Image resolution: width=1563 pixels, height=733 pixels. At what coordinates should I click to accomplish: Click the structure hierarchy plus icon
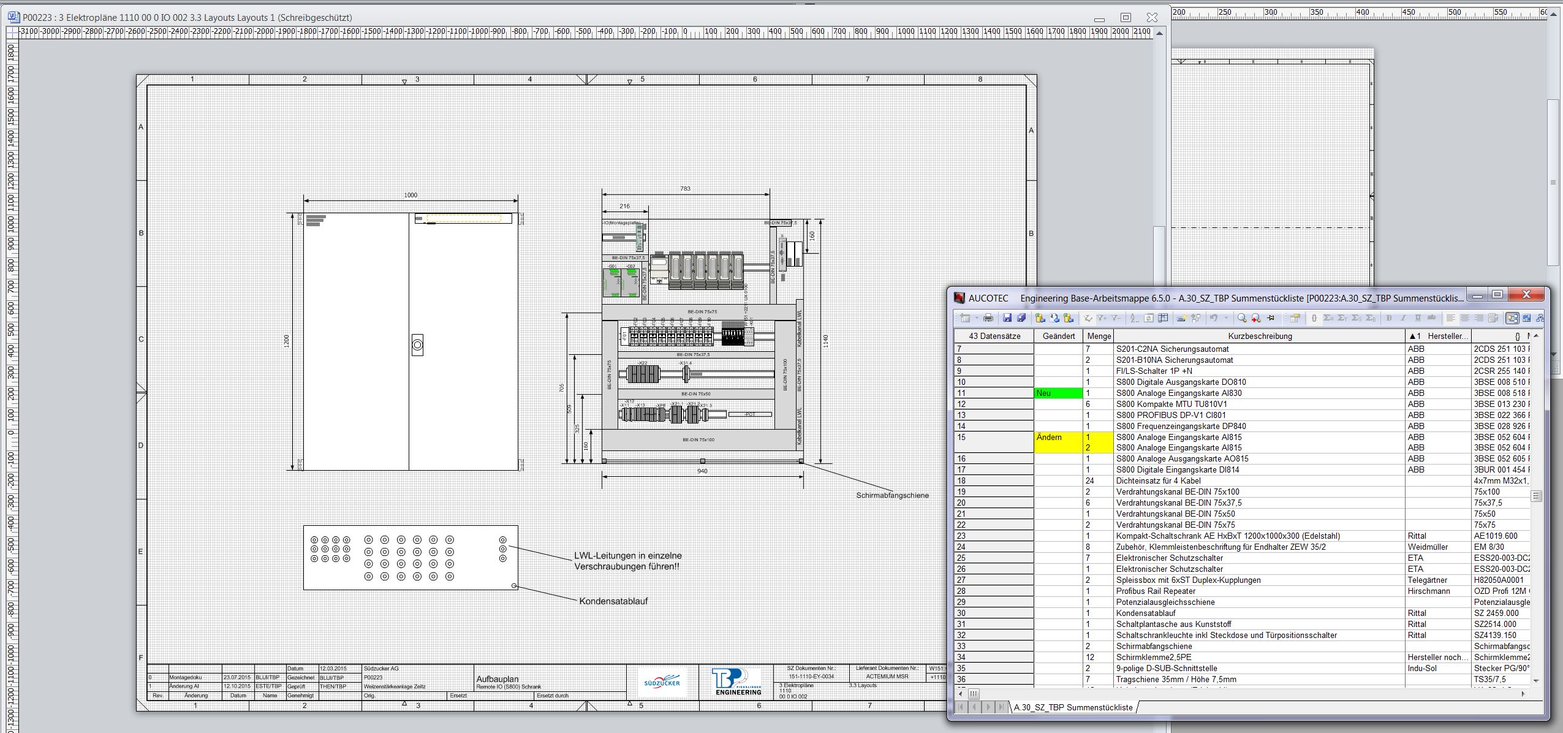pos(1195,318)
